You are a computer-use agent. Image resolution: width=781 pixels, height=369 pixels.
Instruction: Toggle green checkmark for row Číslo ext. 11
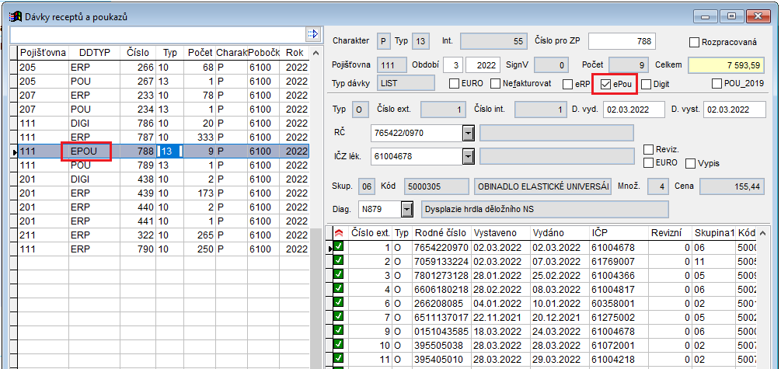click(x=339, y=359)
